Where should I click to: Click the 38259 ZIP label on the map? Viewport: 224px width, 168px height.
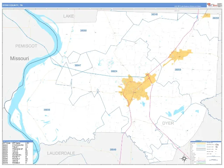pos(216,18)
